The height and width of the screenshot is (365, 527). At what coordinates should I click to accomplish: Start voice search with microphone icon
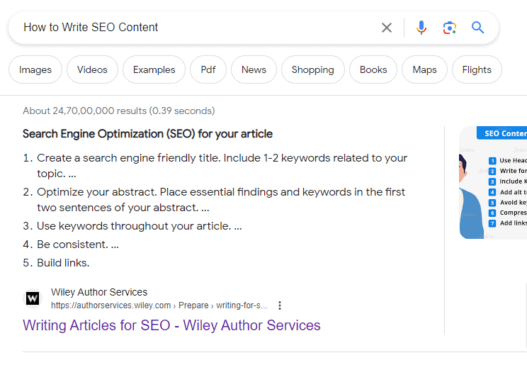click(x=421, y=28)
